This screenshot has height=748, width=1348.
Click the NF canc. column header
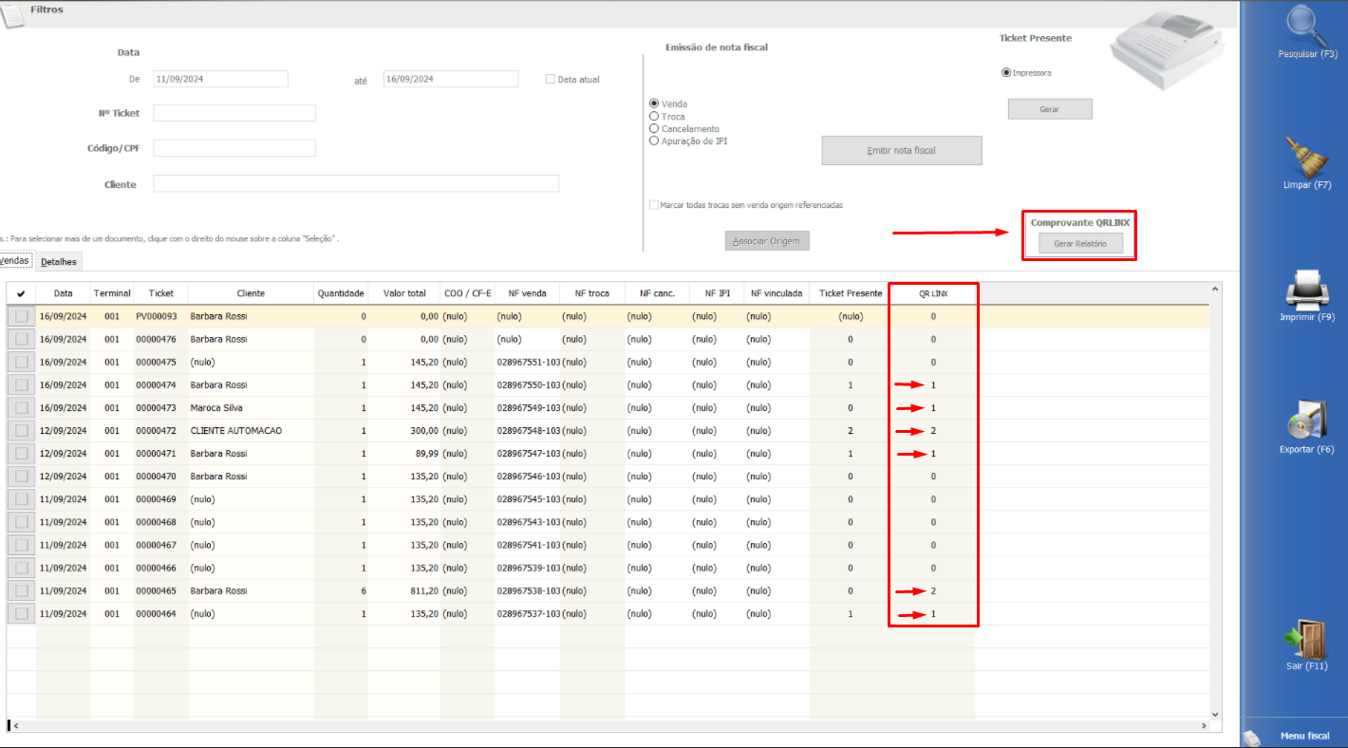click(657, 293)
